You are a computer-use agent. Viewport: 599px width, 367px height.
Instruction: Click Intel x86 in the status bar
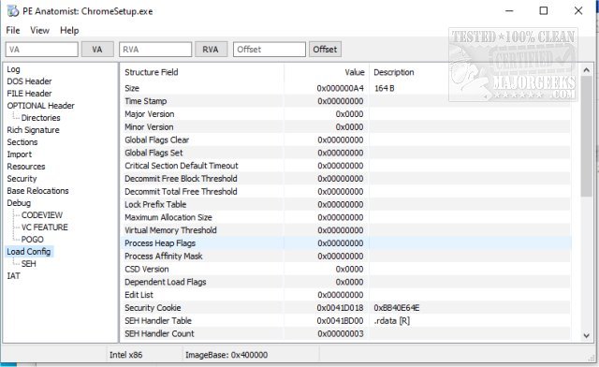pyautogui.click(x=125, y=355)
